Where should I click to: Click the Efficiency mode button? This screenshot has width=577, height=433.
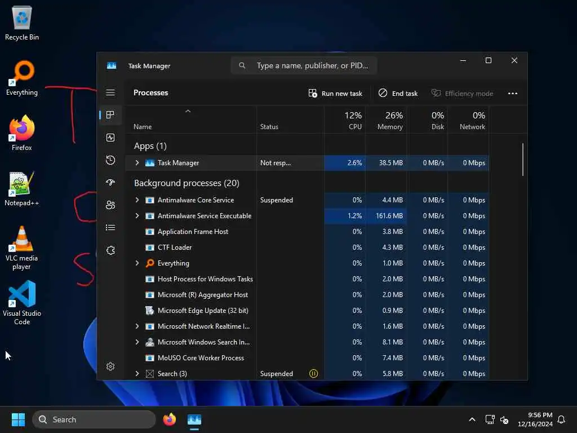tap(462, 94)
